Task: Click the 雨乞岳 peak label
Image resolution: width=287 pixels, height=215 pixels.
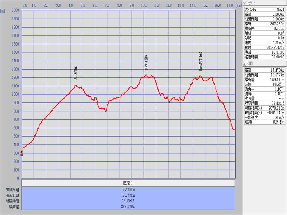Action: (x=146, y=62)
